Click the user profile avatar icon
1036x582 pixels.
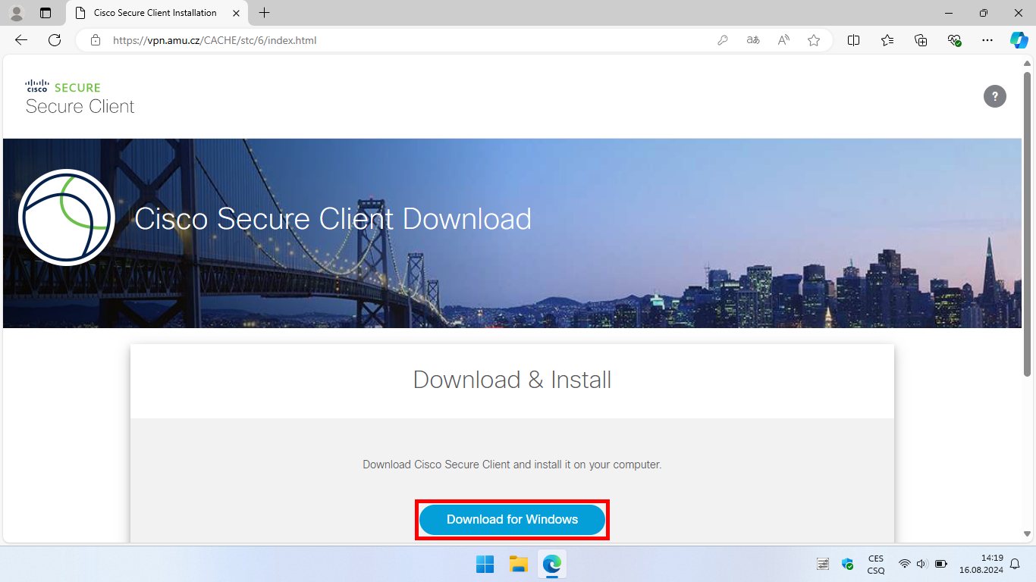[x=16, y=13]
